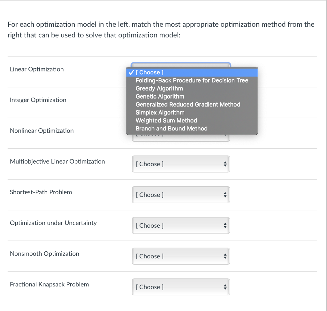Choose Greedy Algorithm from the list

click(x=159, y=88)
